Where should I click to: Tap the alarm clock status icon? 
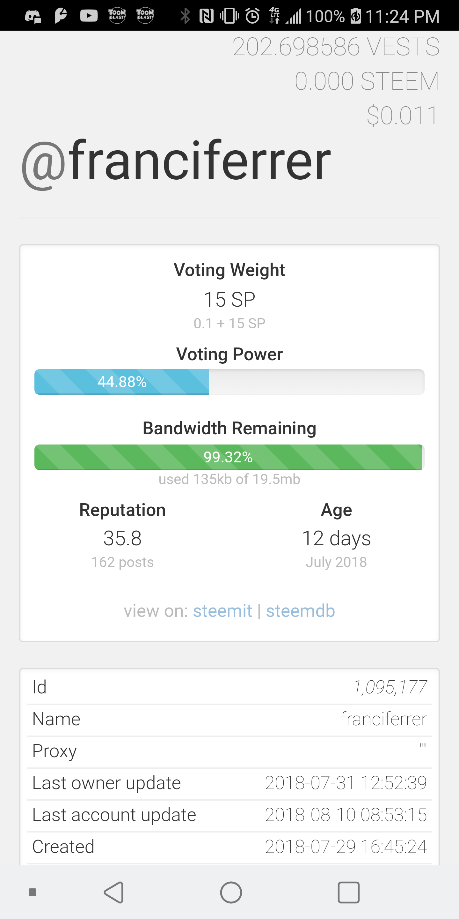(x=252, y=16)
